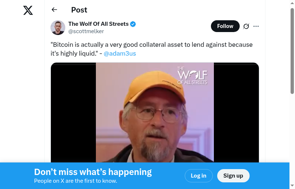Click the "Don't miss what's happening" banner heading
Image resolution: width=295 pixels, height=189 pixels.
coord(93,172)
